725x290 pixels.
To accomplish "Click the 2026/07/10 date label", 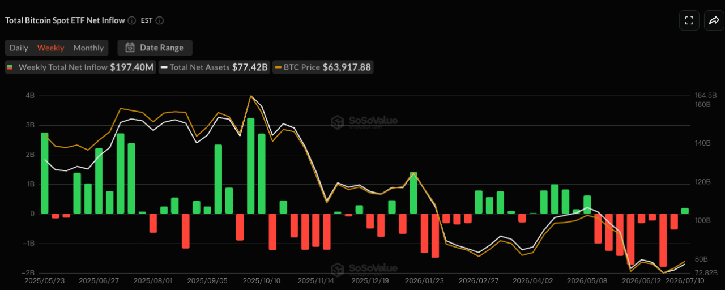I will [685, 280].
